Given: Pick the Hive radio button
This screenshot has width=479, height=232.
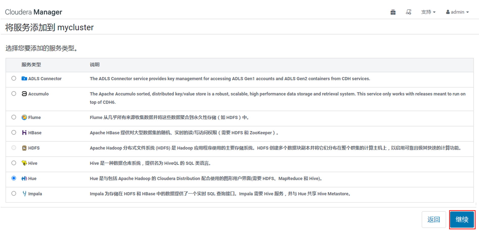Looking at the screenshot, I should (14, 163).
